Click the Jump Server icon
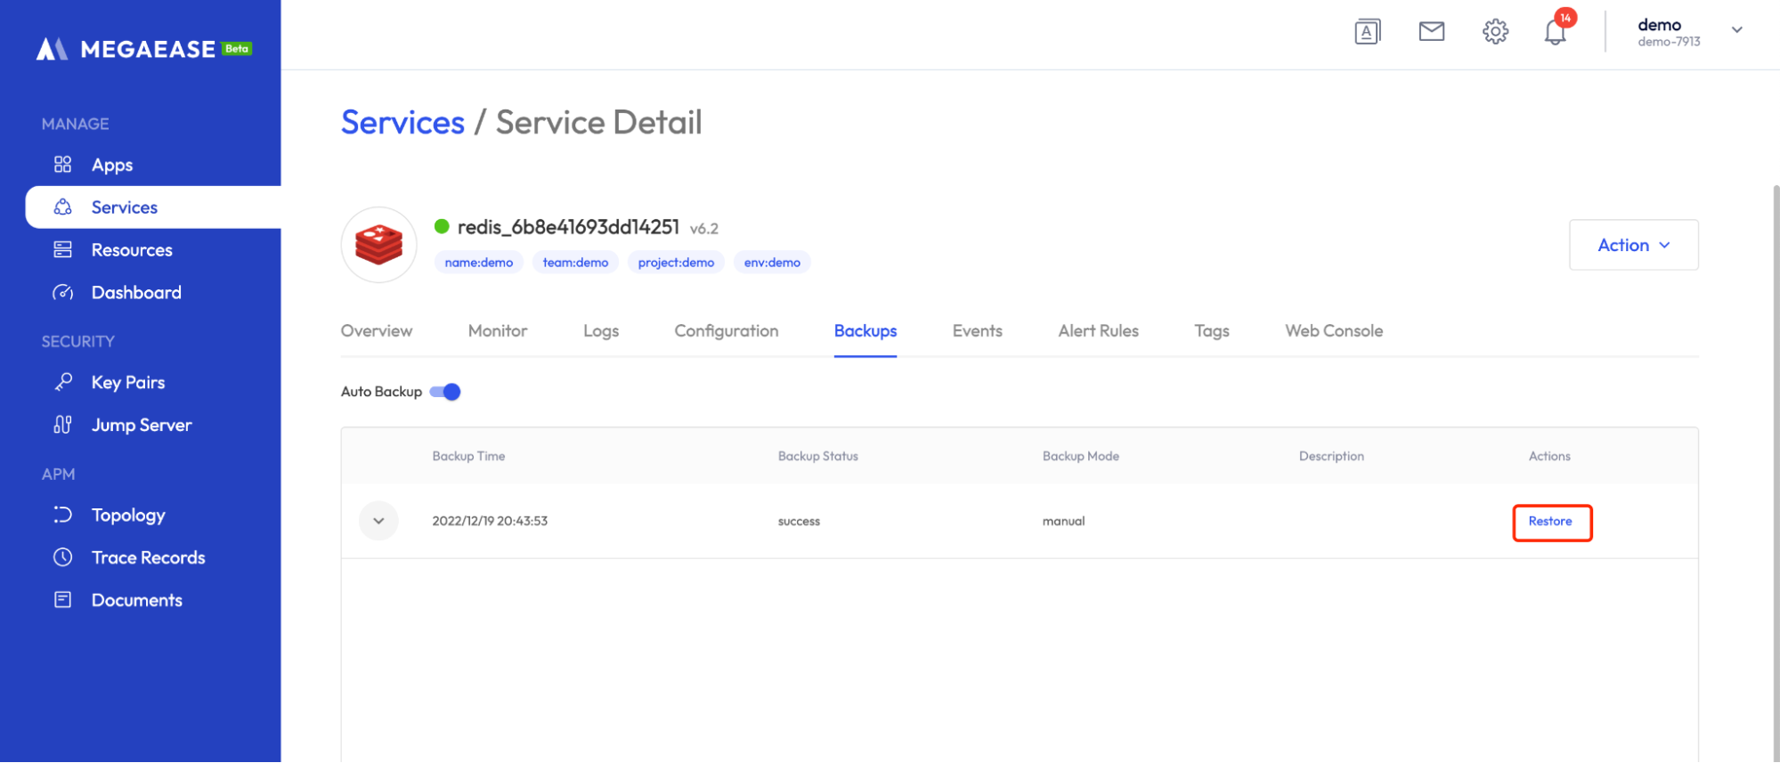Viewport: 1780px width, 763px height. (62, 425)
